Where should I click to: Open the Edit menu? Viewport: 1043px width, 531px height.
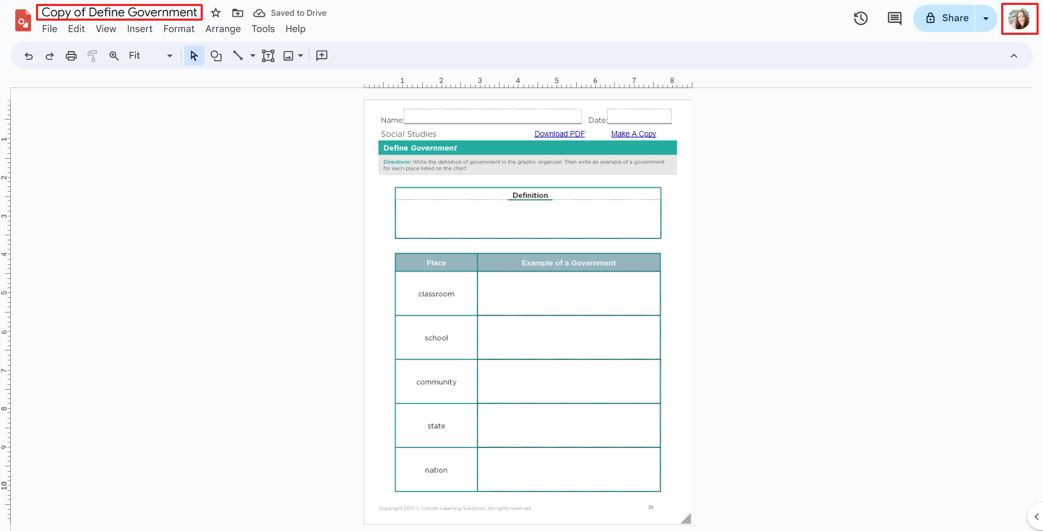click(76, 29)
